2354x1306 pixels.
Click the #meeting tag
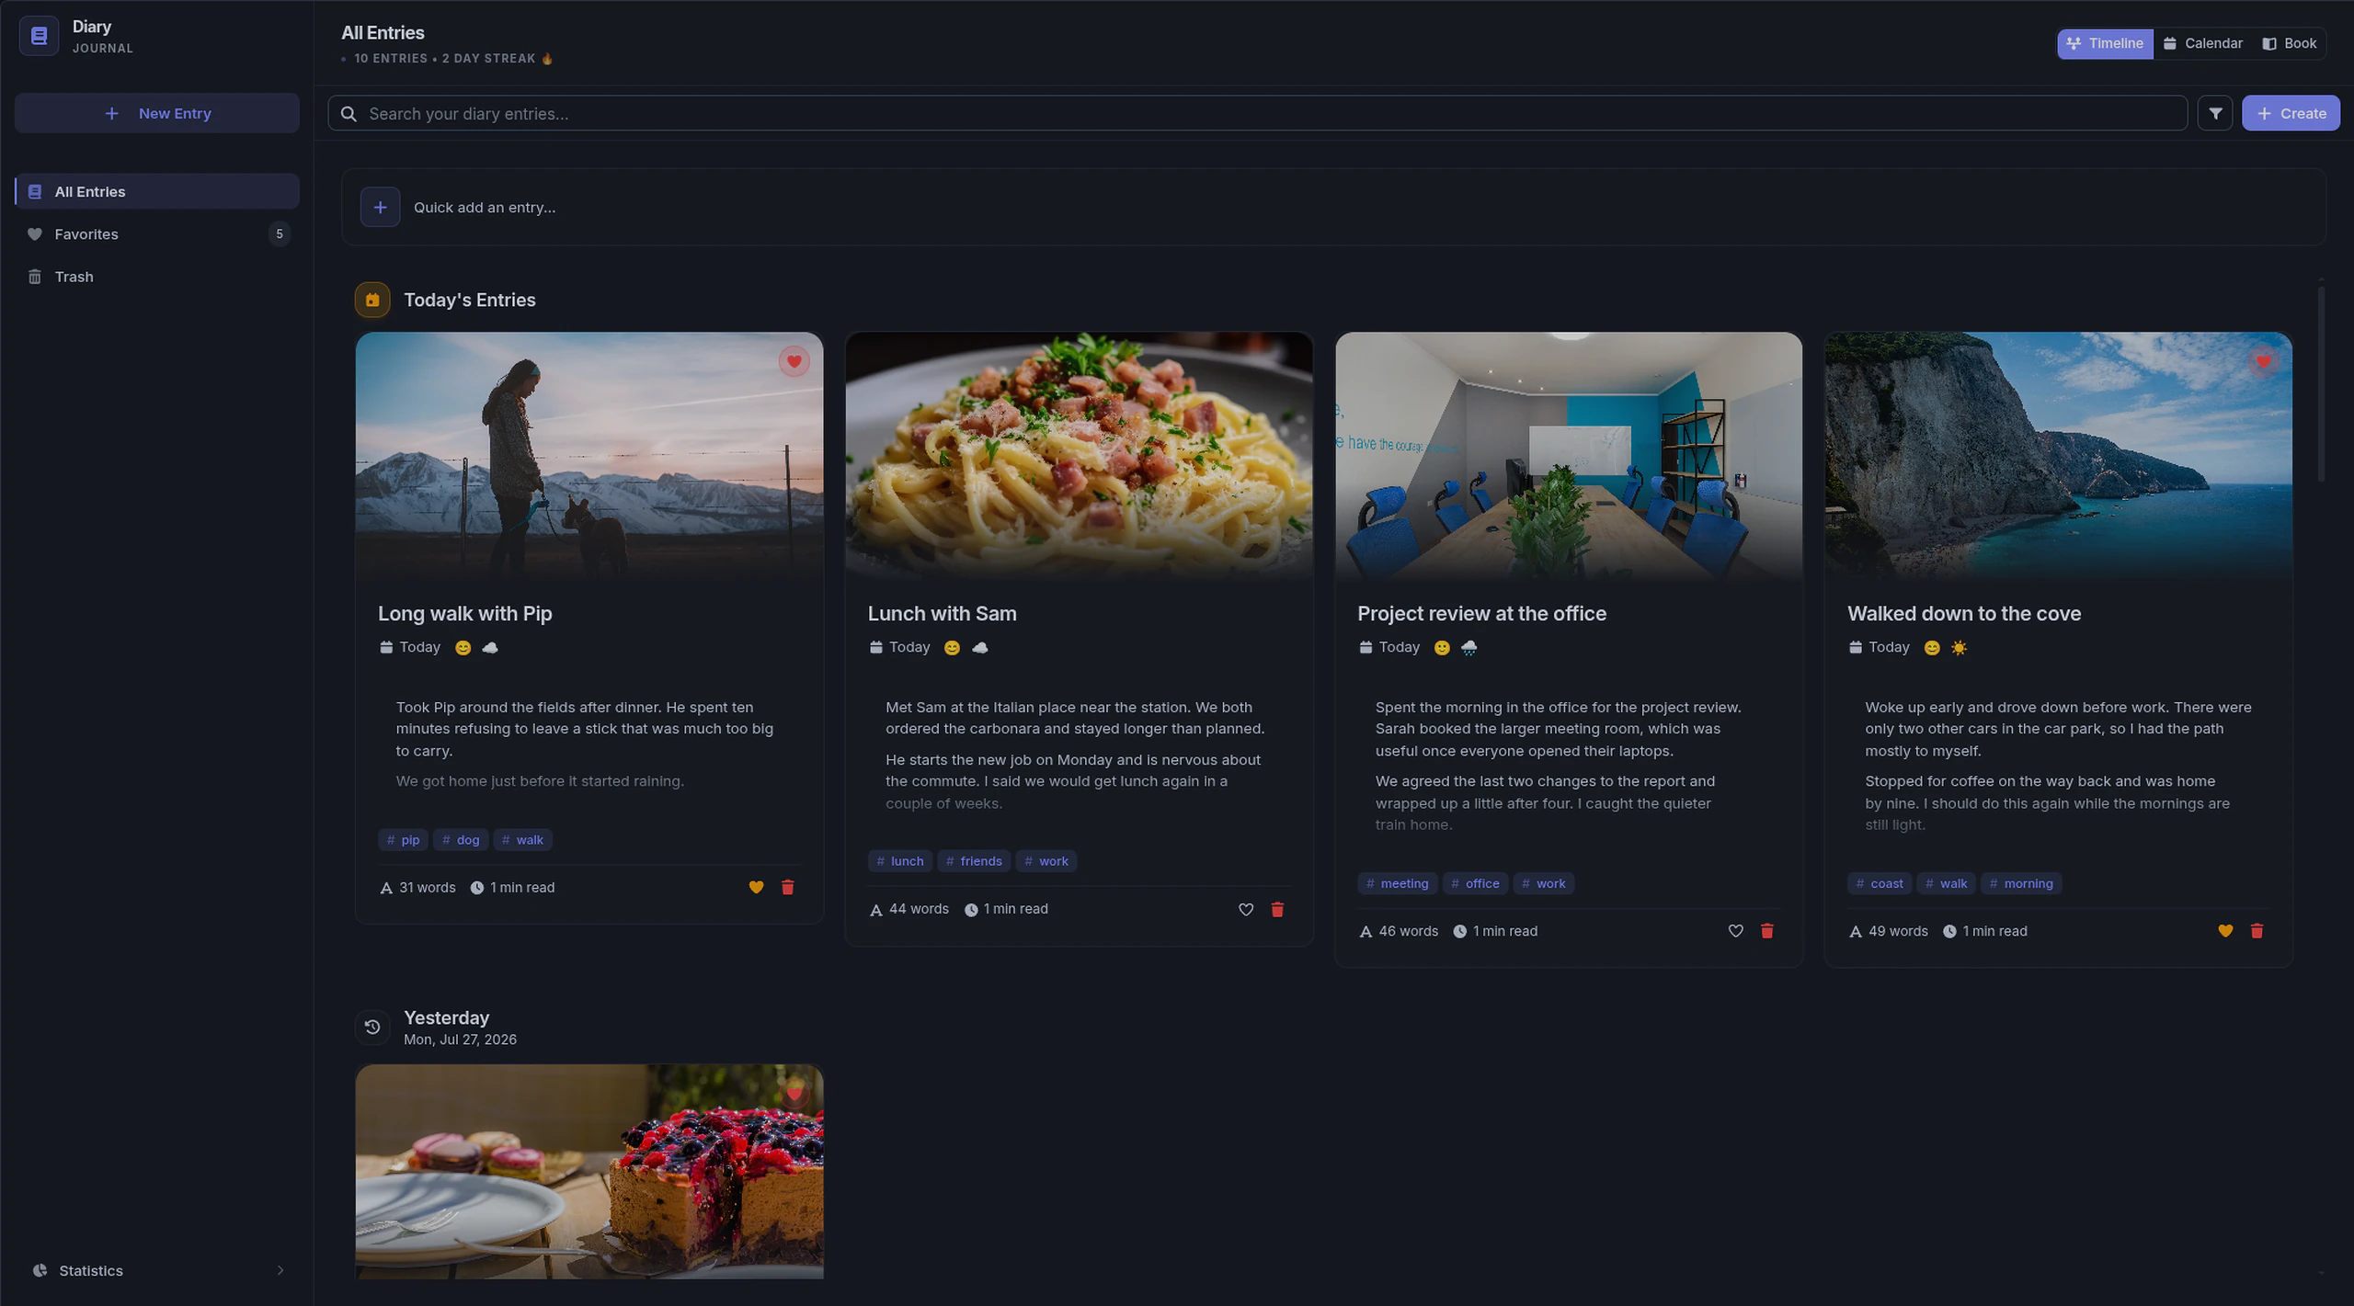click(1397, 883)
